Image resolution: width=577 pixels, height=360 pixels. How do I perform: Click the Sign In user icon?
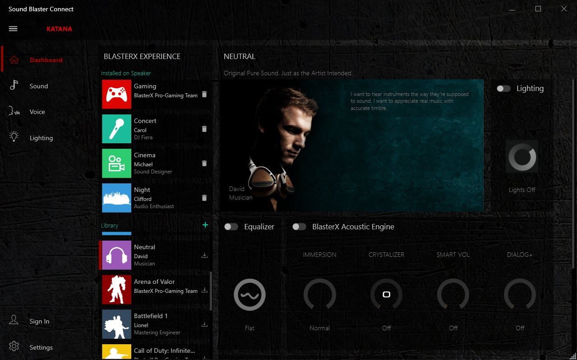click(14, 321)
